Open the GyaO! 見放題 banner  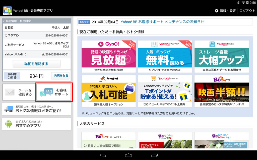(108, 56)
